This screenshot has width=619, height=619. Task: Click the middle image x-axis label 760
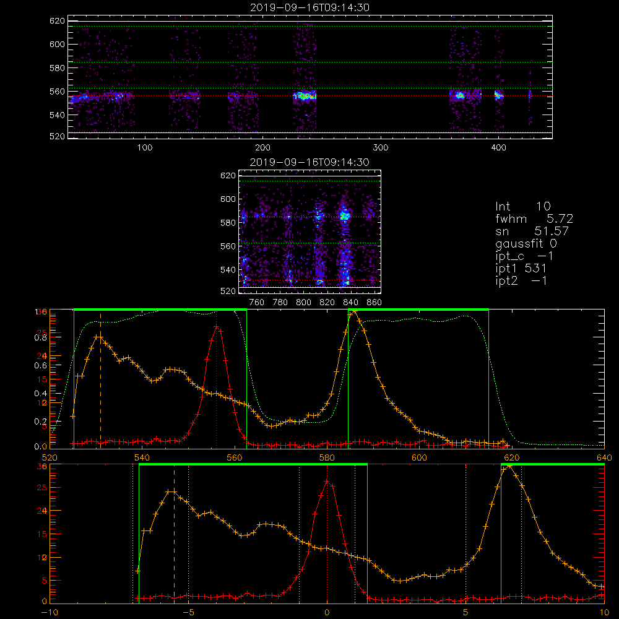(x=257, y=303)
